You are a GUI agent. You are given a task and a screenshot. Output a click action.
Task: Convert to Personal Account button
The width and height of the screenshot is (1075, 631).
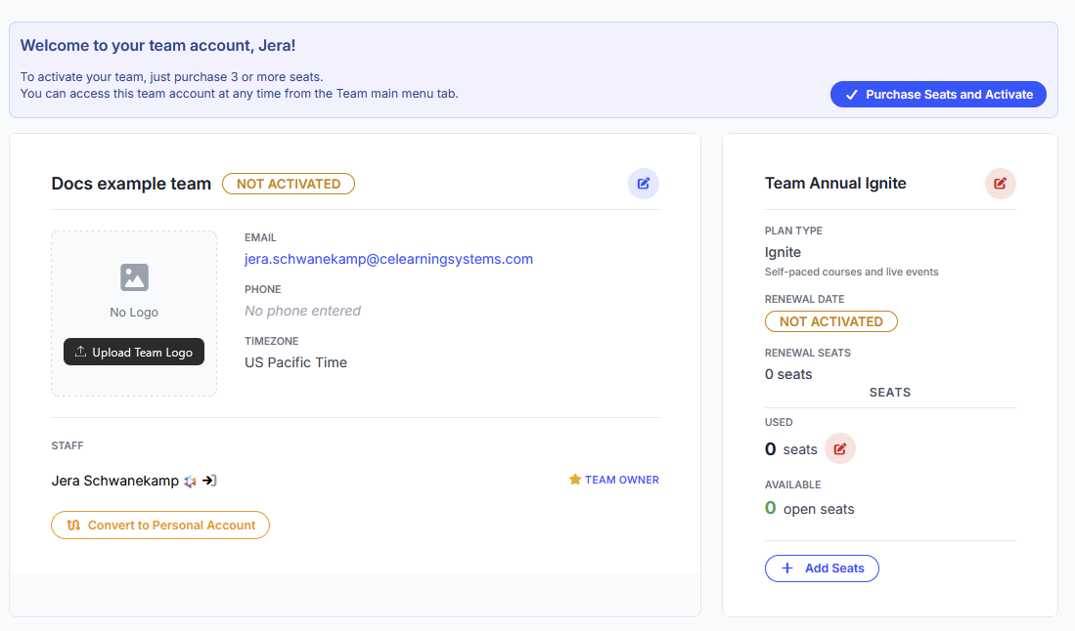(160, 525)
